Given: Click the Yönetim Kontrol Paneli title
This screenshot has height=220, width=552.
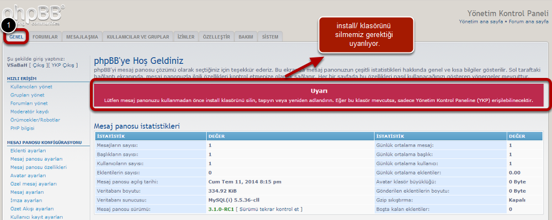Looking at the screenshot, I should pyautogui.click(x=508, y=13).
